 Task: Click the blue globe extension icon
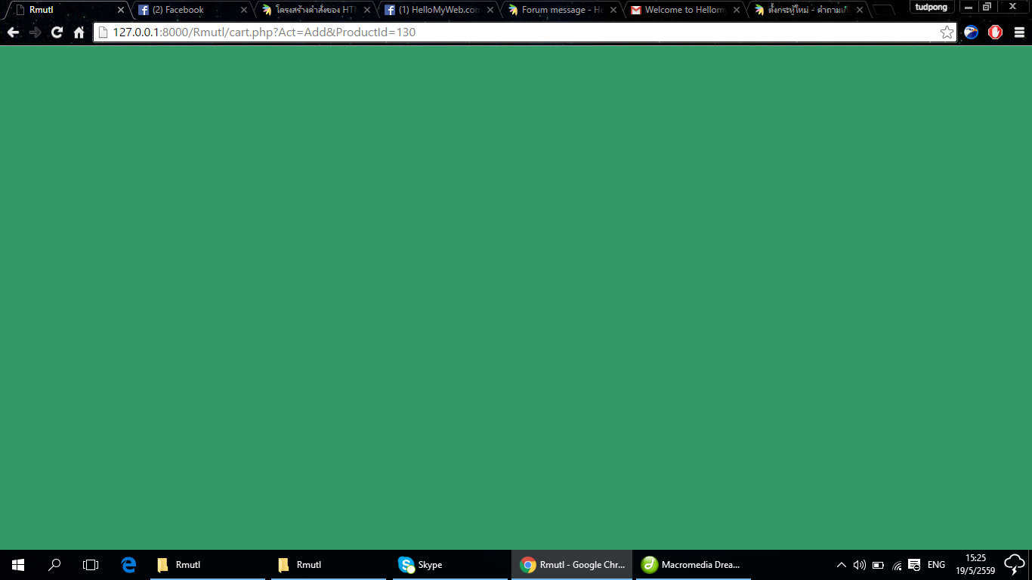tap(972, 32)
